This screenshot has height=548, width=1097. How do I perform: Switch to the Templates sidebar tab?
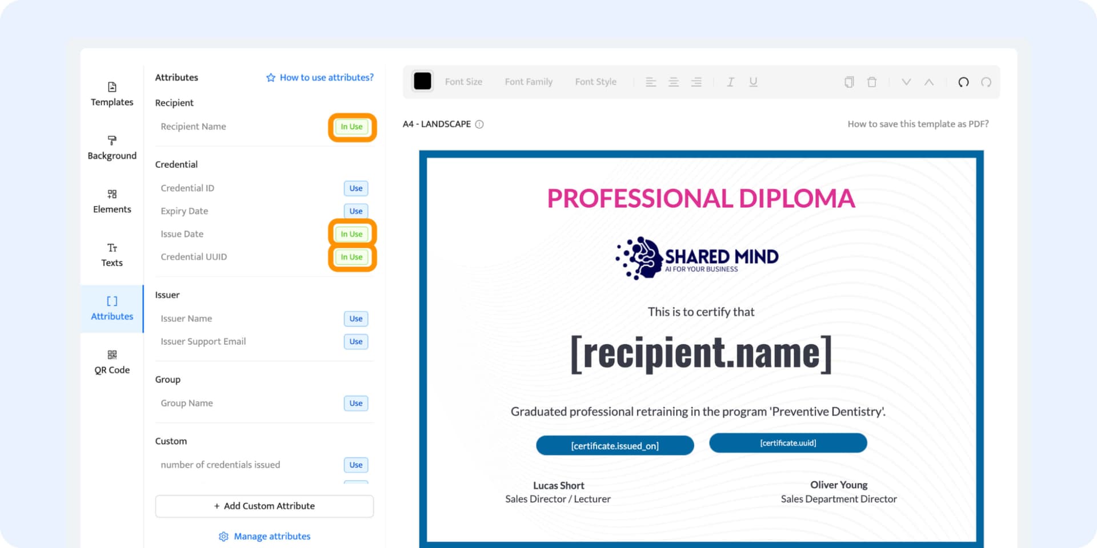point(112,94)
